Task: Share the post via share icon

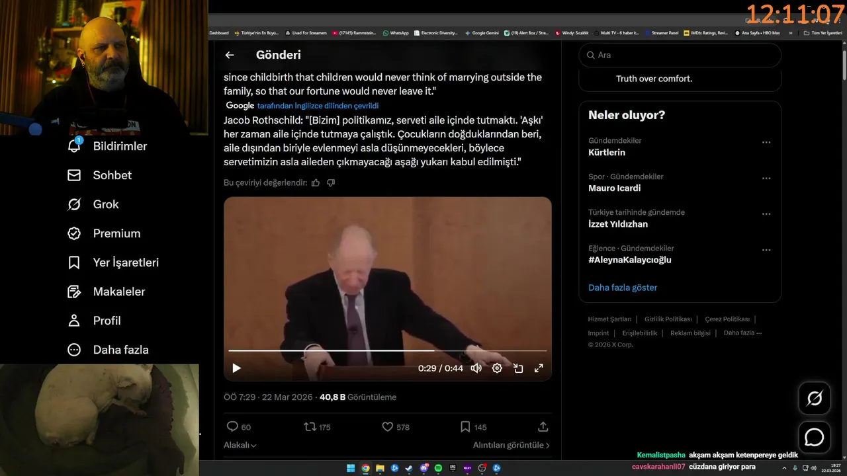Action: tap(543, 427)
